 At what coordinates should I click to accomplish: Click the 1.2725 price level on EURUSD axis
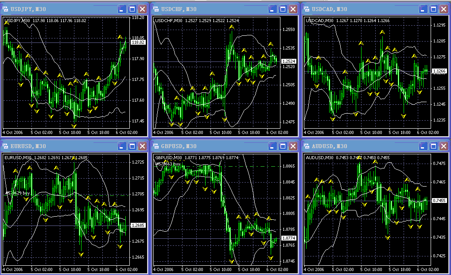(x=138, y=162)
